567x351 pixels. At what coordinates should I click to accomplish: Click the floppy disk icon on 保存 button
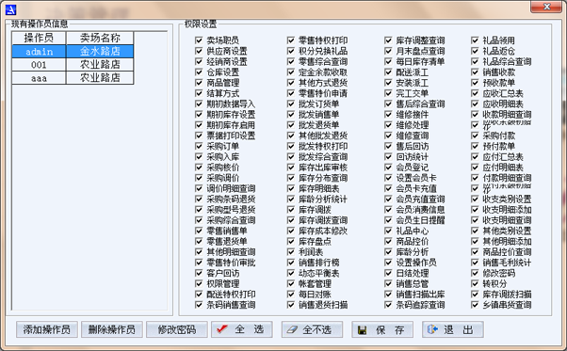point(362,329)
